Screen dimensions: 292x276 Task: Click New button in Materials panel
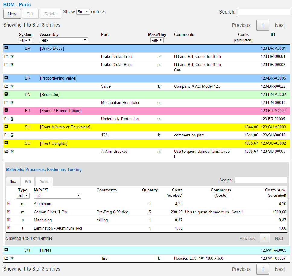[13, 182]
